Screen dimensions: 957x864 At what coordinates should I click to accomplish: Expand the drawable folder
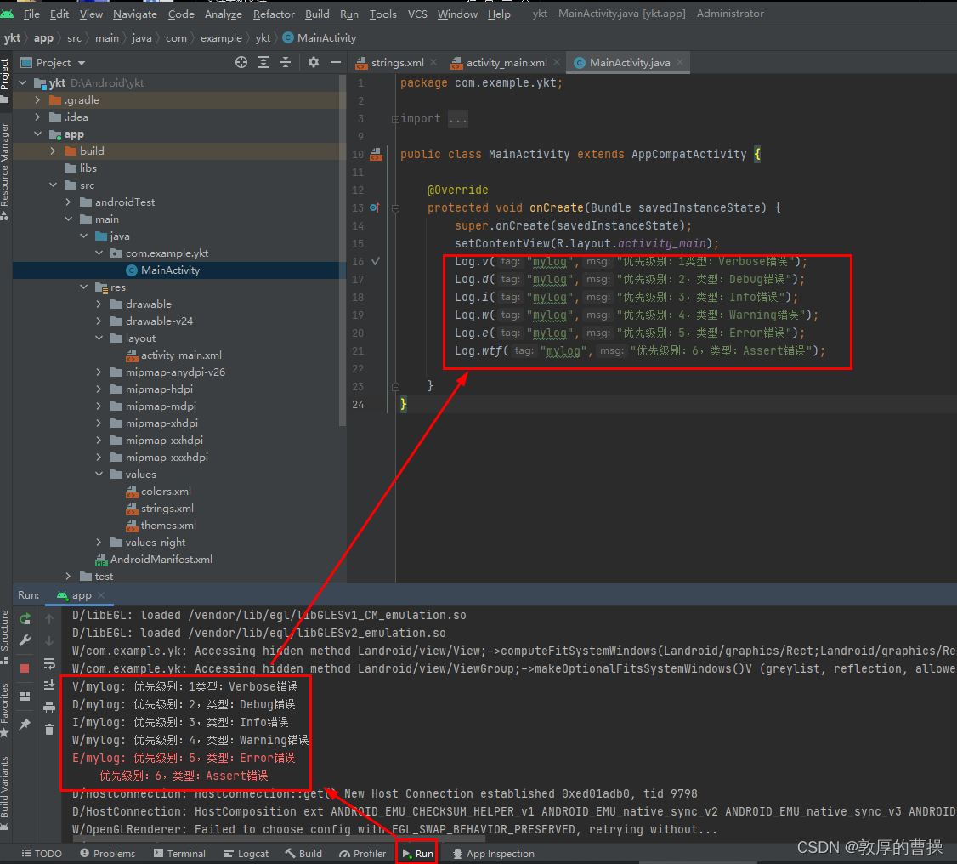click(x=99, y=304)
